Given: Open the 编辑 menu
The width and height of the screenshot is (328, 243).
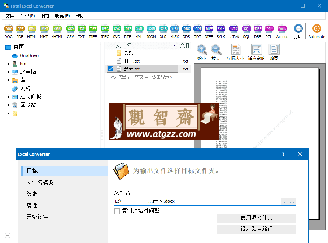Looking at the screenshot, I should (45, 16).
